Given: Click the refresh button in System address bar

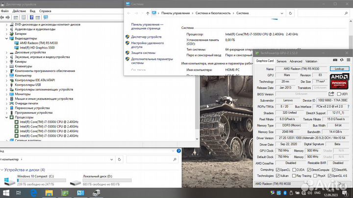Looking at the screenshot, I should point(290,13).
